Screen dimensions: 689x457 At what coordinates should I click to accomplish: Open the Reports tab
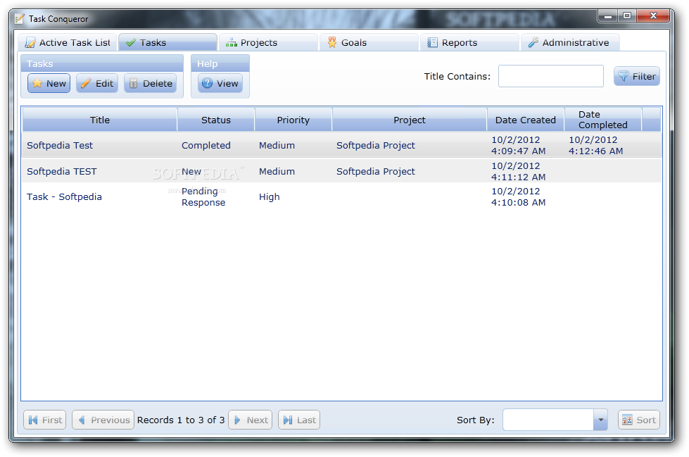[469, 42]
